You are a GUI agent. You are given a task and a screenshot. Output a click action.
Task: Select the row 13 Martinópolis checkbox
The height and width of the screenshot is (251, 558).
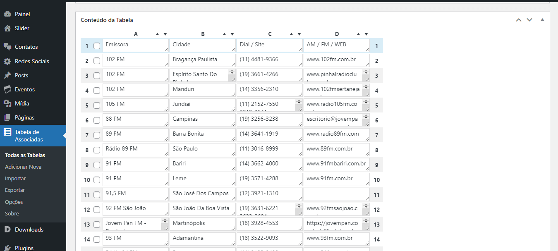pyautogui.click(x=97, y=225)
